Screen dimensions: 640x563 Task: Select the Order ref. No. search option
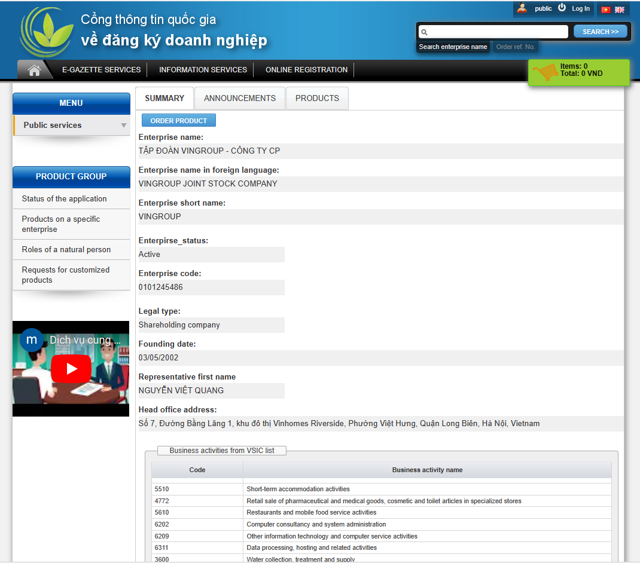[x=516, y=47]
